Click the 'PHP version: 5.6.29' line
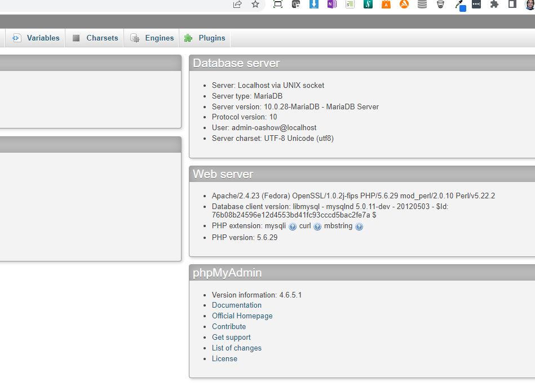The height and width of the screenshot is (386, 535). pyautogui.click(x=245, y=237)
